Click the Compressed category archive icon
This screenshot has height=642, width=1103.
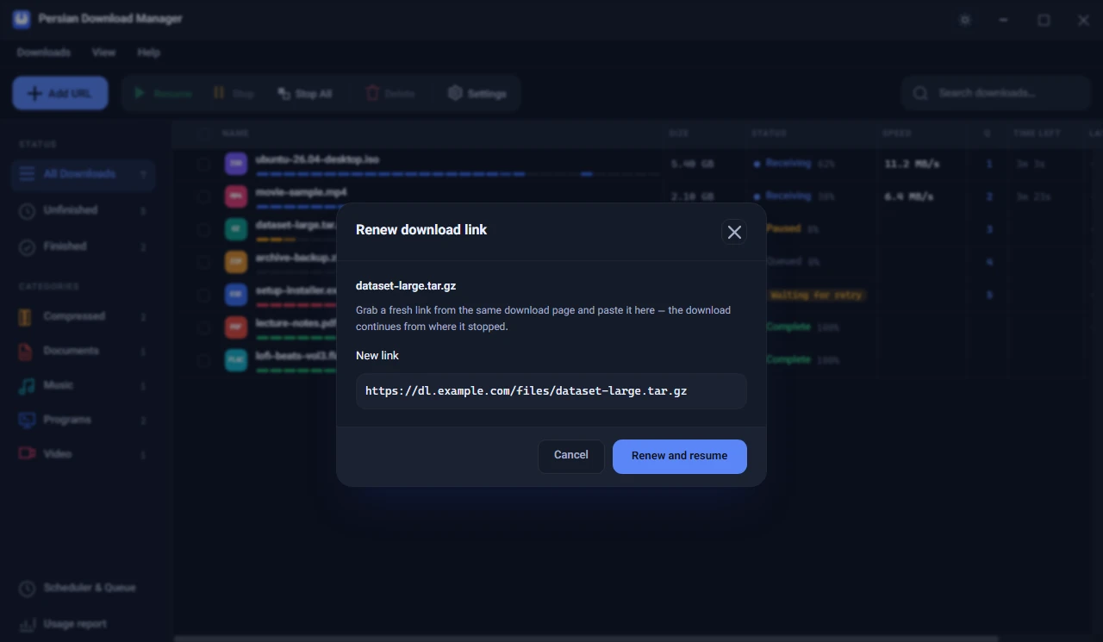pyautogui.click(x=27, y=317)
